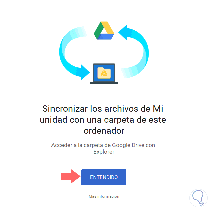Click the arrowhead pointing toward Drive logo

pos(123,32)
